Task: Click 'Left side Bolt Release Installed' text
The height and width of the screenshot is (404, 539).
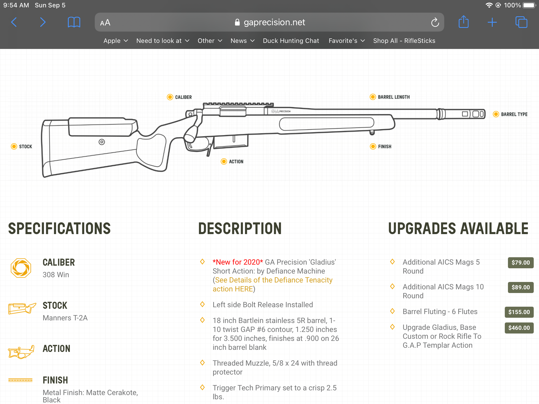Action: click(x=263, y=305)
